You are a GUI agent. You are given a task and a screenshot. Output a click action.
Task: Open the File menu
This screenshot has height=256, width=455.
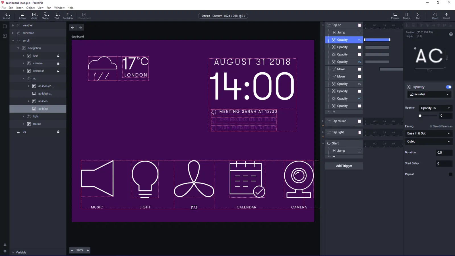3,8
